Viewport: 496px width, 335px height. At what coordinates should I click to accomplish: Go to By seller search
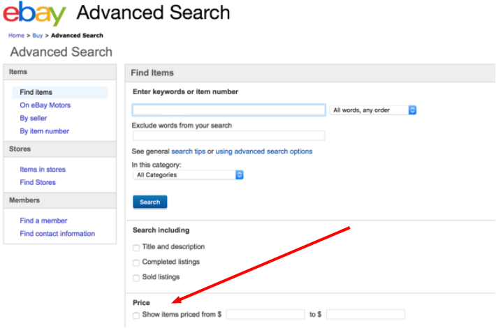pyautogui.click(x=34, y=118)
